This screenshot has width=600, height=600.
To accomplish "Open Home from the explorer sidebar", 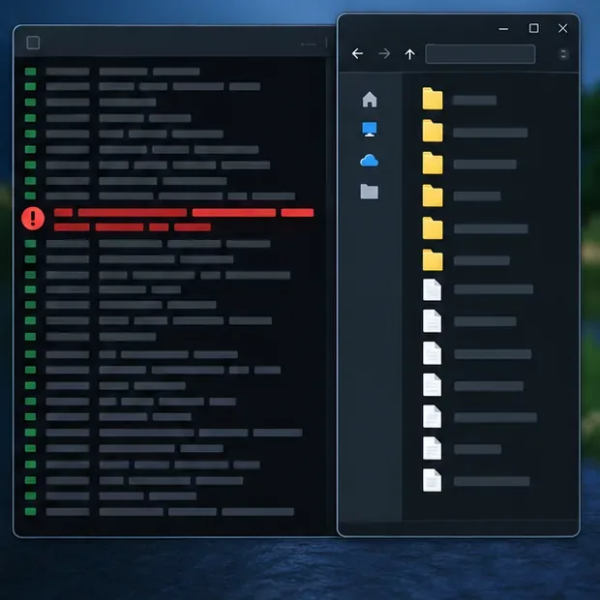I will coord(370,99).
